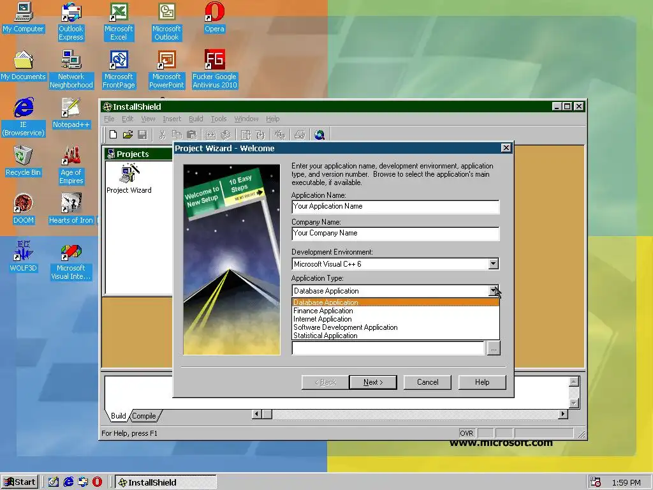Click the Open folder toolbar icon
The width and height of the screenshot is (653, 490).
128,135
